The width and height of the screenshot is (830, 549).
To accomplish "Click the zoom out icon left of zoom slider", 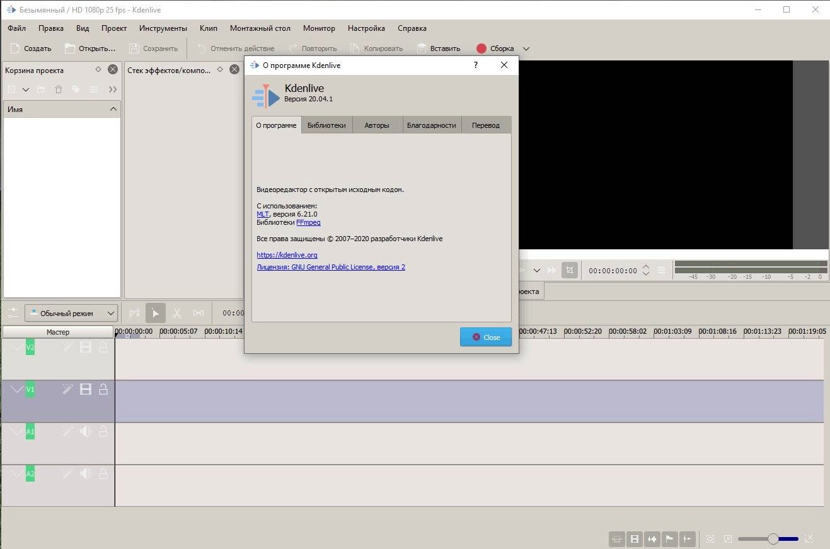I will (728, 539).
